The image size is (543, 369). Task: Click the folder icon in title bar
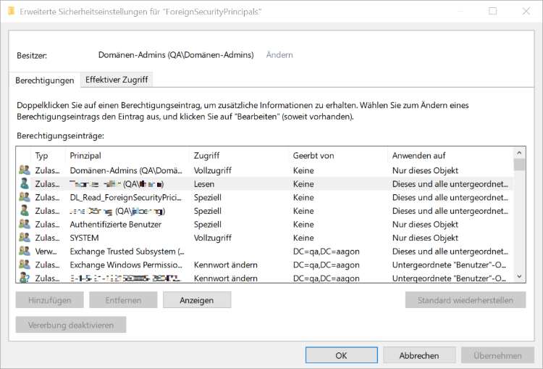click(11, 11)
